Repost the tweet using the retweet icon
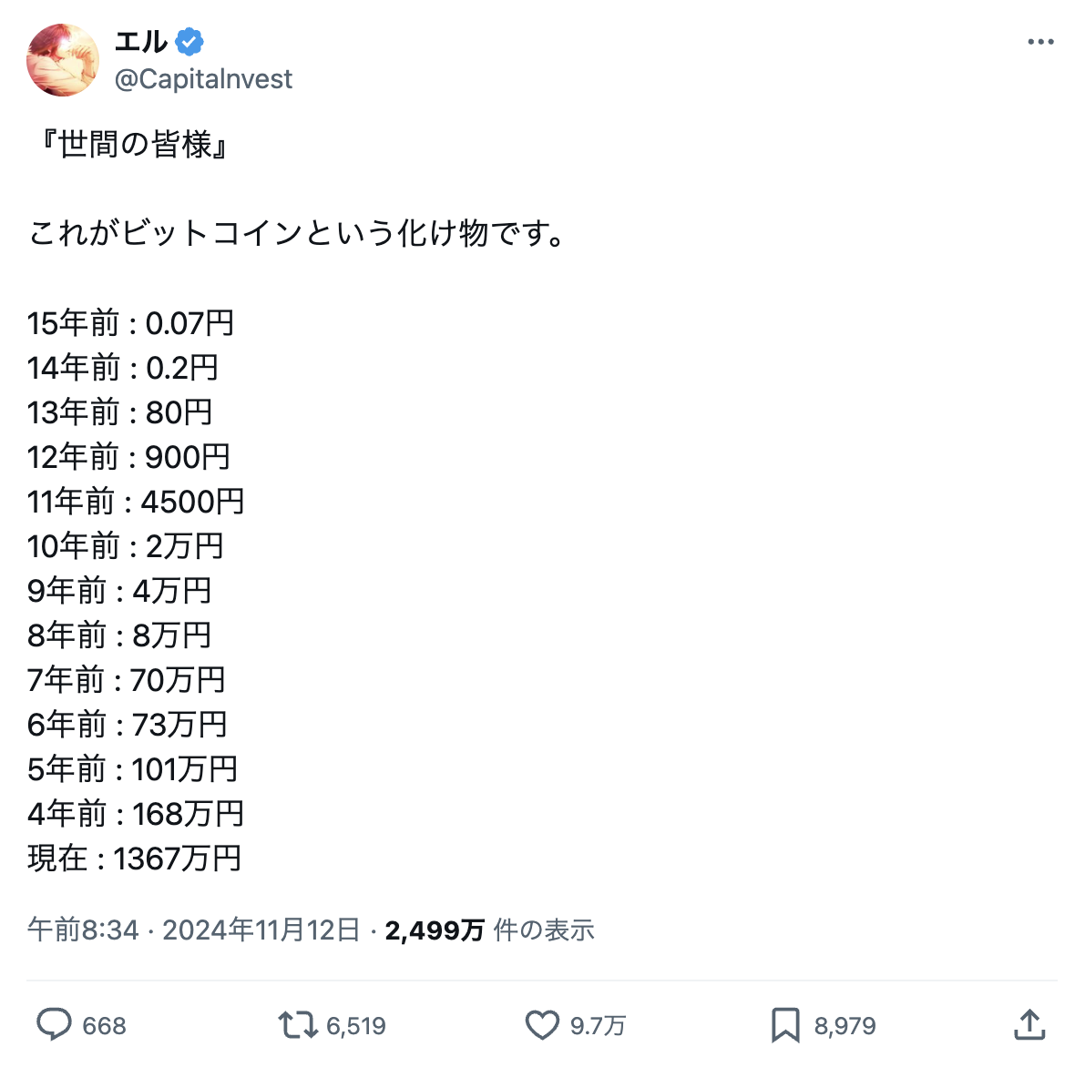 coord(296,1025)
